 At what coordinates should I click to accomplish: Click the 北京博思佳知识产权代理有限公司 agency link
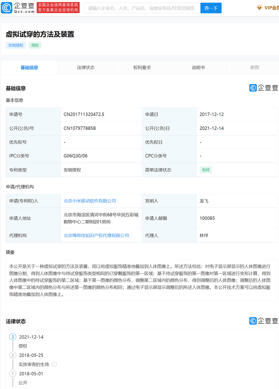click(x=96, y=235)
